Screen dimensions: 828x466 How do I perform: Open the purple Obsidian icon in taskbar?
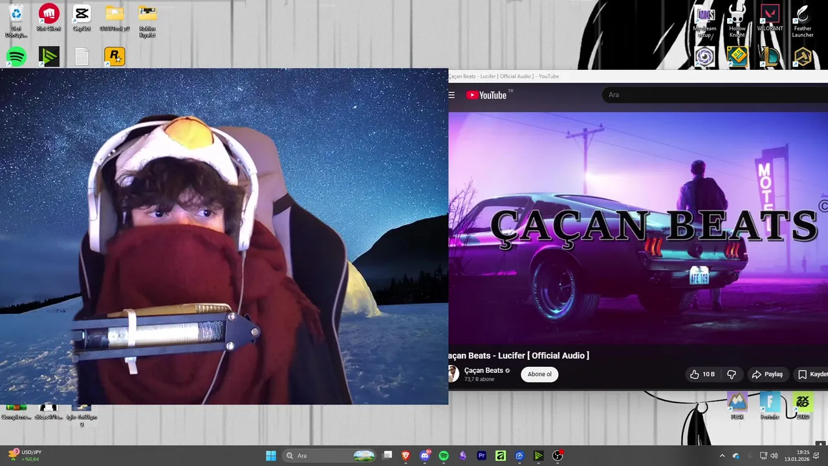pyautogui.click(x=463, y=456)
